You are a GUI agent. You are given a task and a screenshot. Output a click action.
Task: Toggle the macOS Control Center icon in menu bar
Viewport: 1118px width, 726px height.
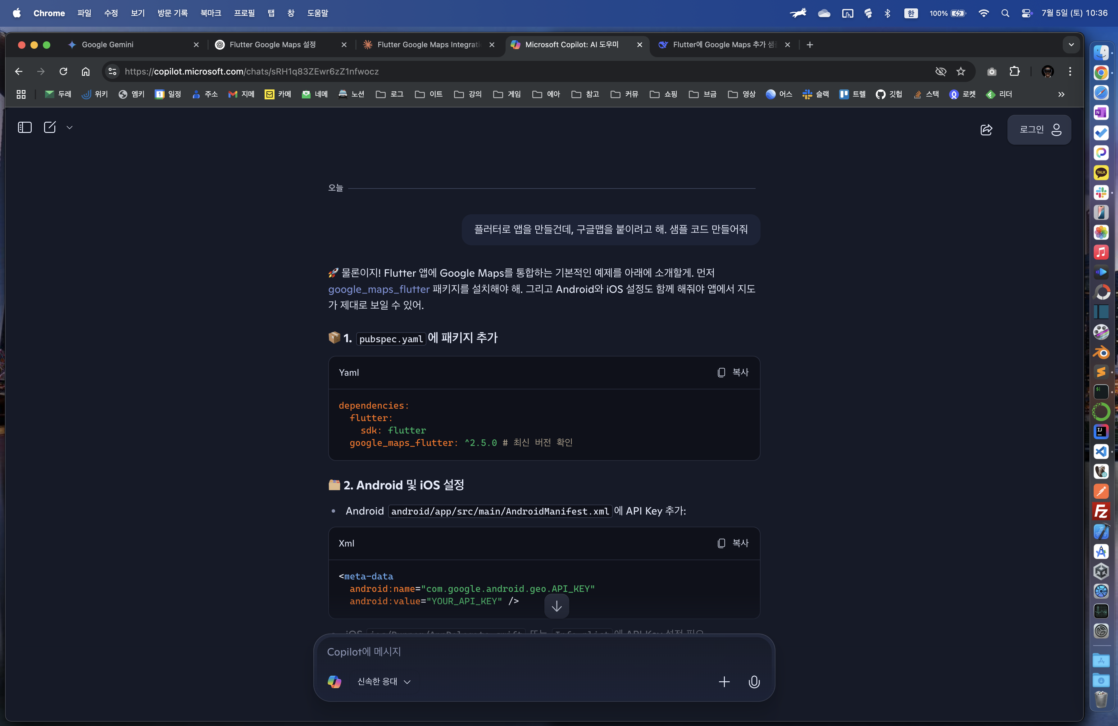[1026, 13]
